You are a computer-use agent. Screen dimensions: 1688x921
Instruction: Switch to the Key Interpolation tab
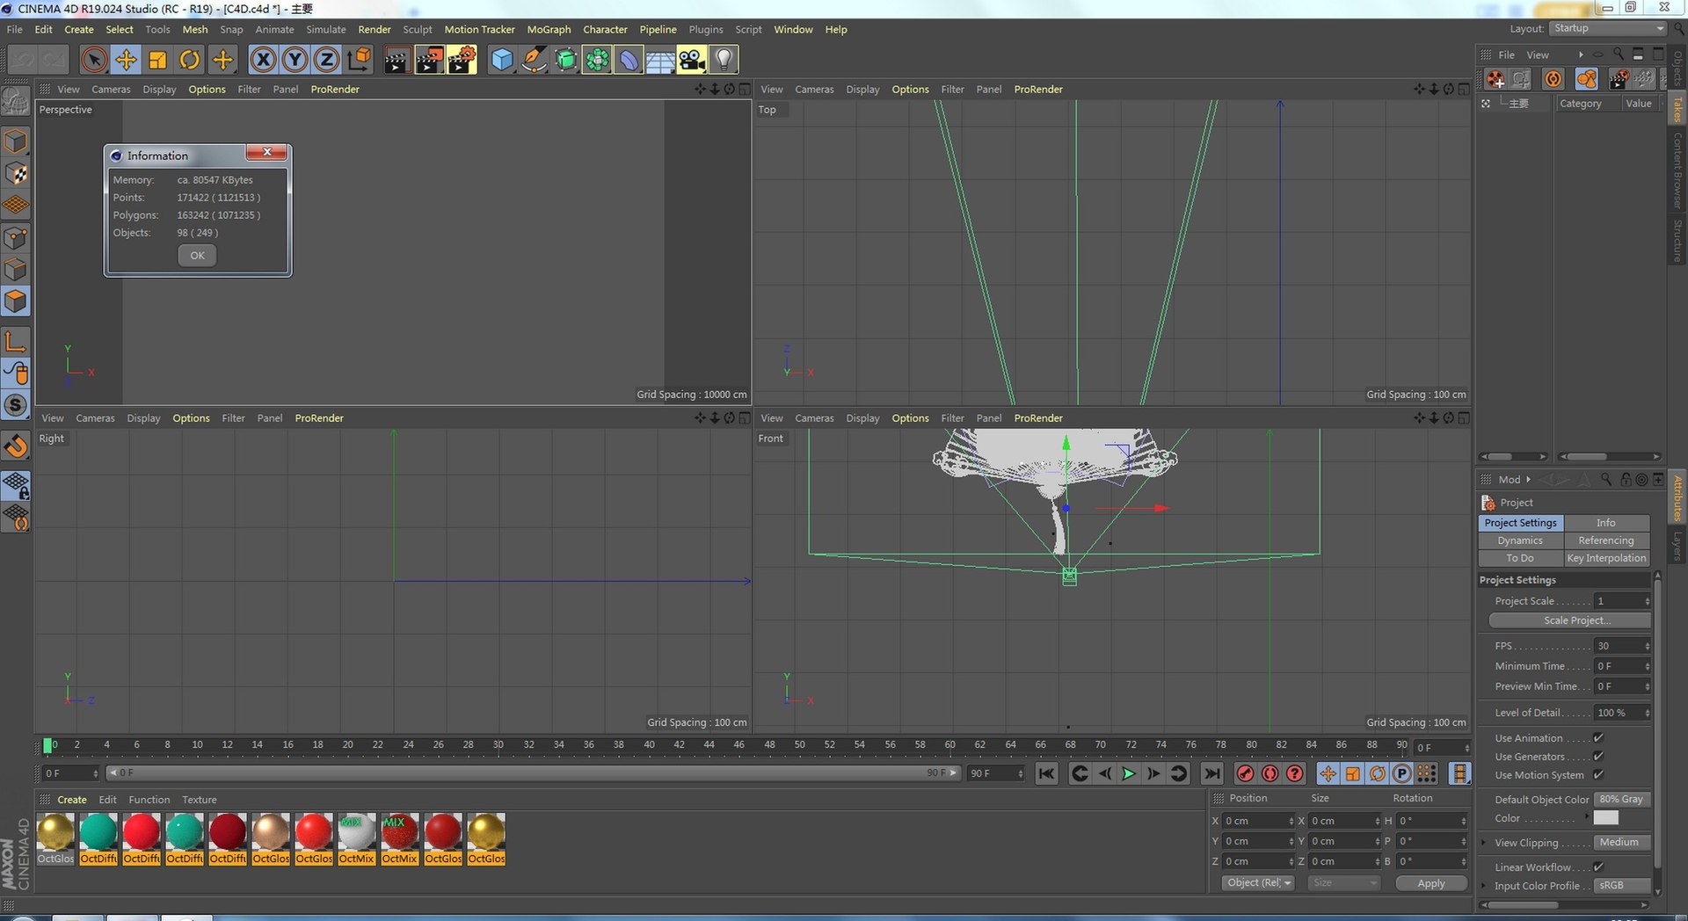pos(1606,558)
